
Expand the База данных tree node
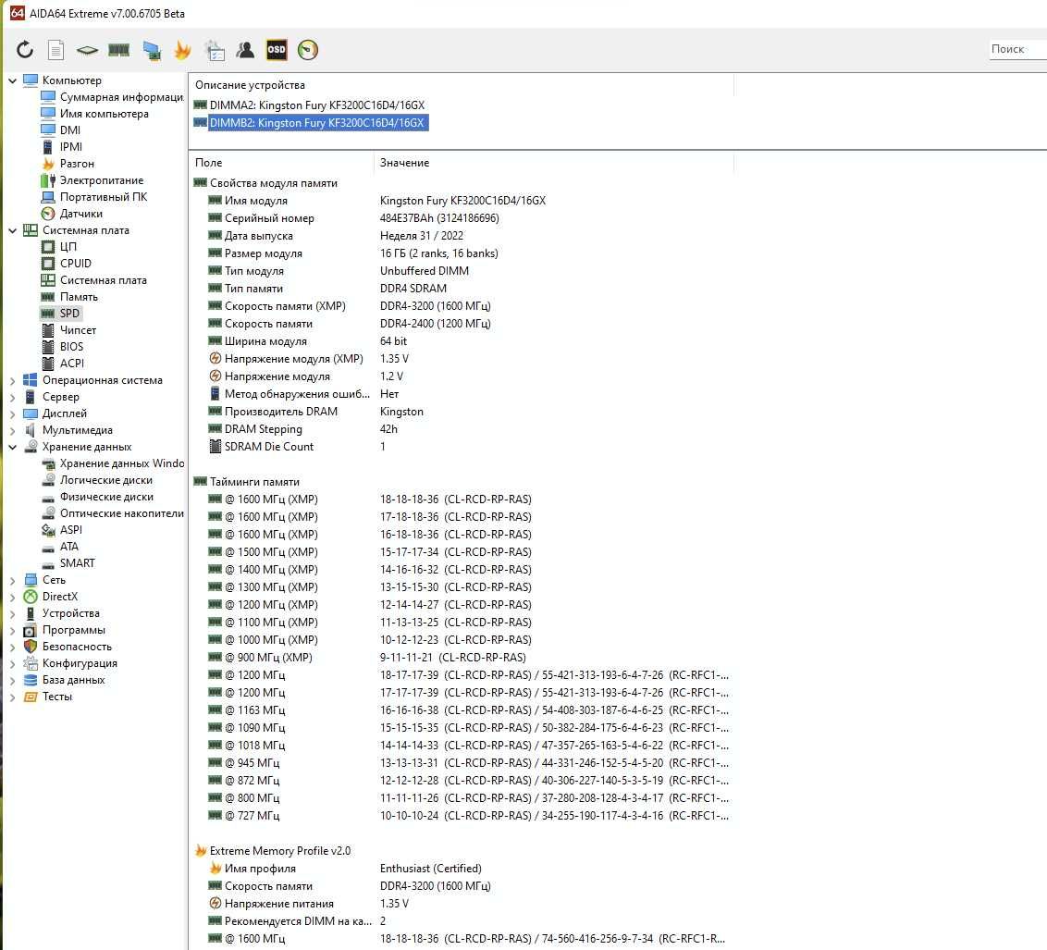pos(13,680)
